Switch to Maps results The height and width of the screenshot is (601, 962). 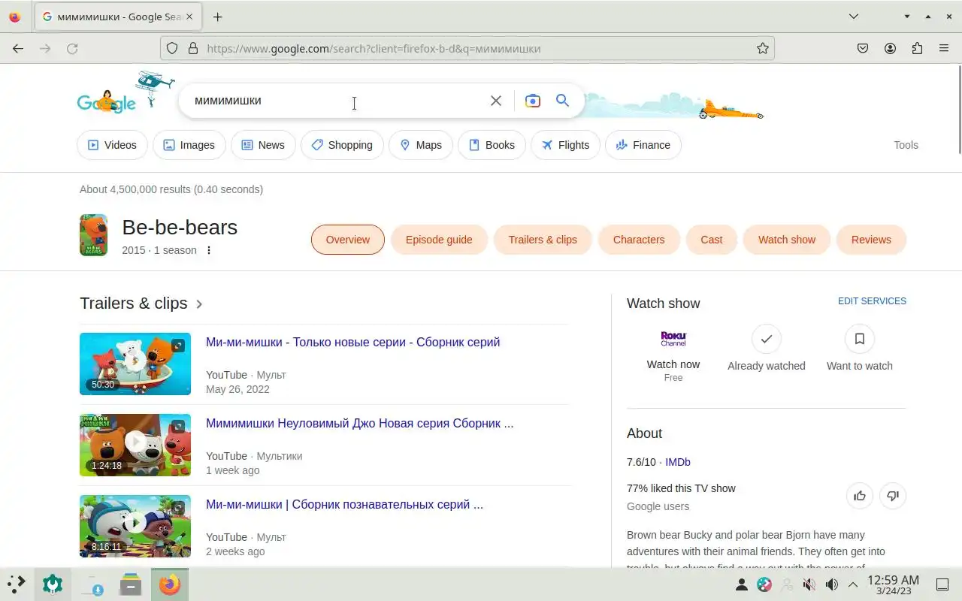[x=421, y=145]
